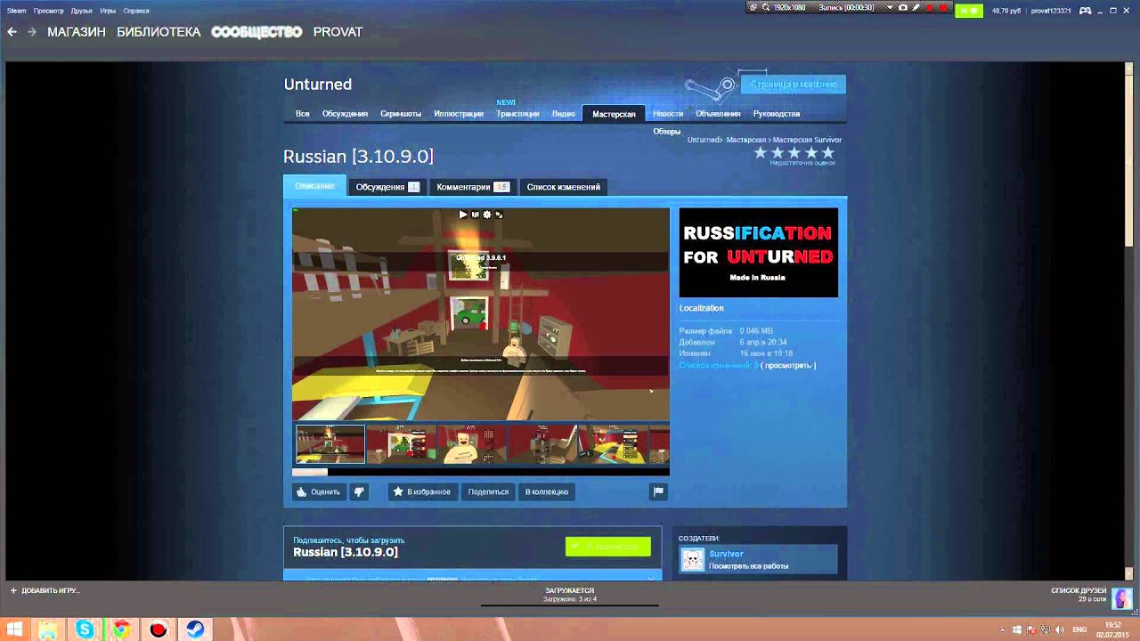Open Skype from the taskbar
Viewport: 1140px width, 641px height.
point(85,629)
